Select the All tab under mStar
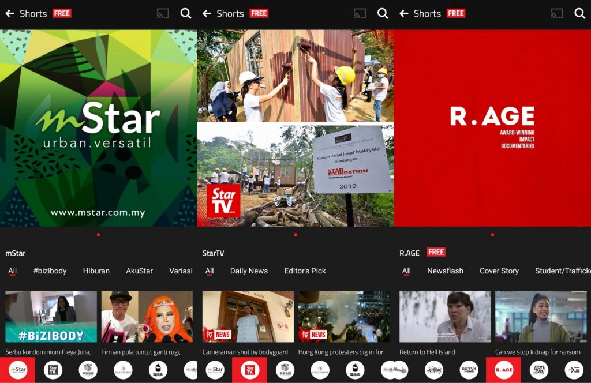The width and height of the screenshot is (591, 383). tap(13, 271)
